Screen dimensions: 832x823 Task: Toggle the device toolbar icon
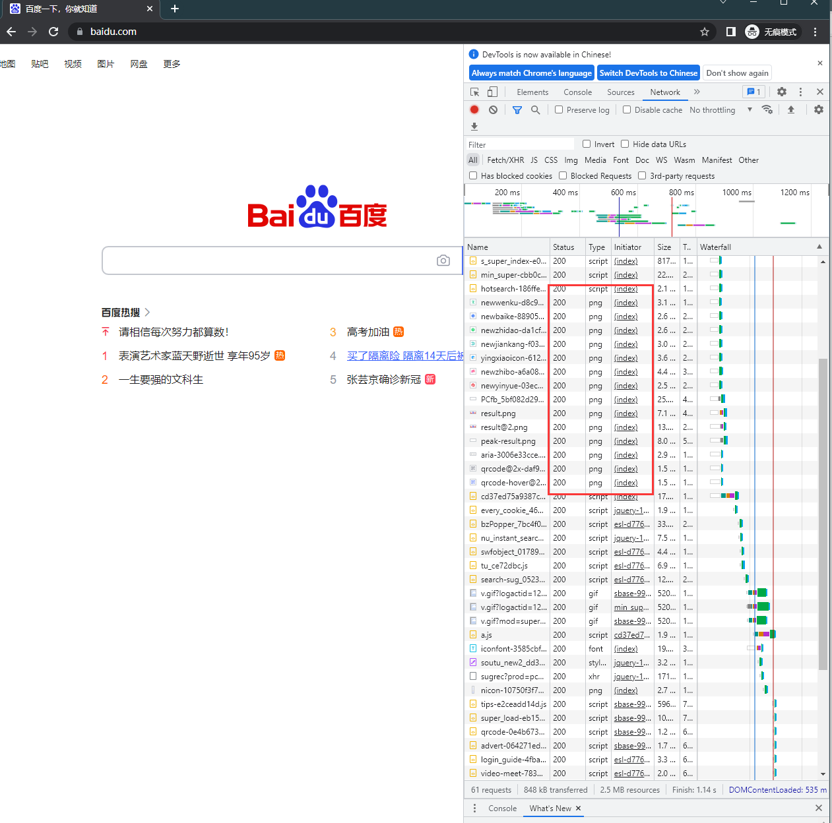coord(492,92)
